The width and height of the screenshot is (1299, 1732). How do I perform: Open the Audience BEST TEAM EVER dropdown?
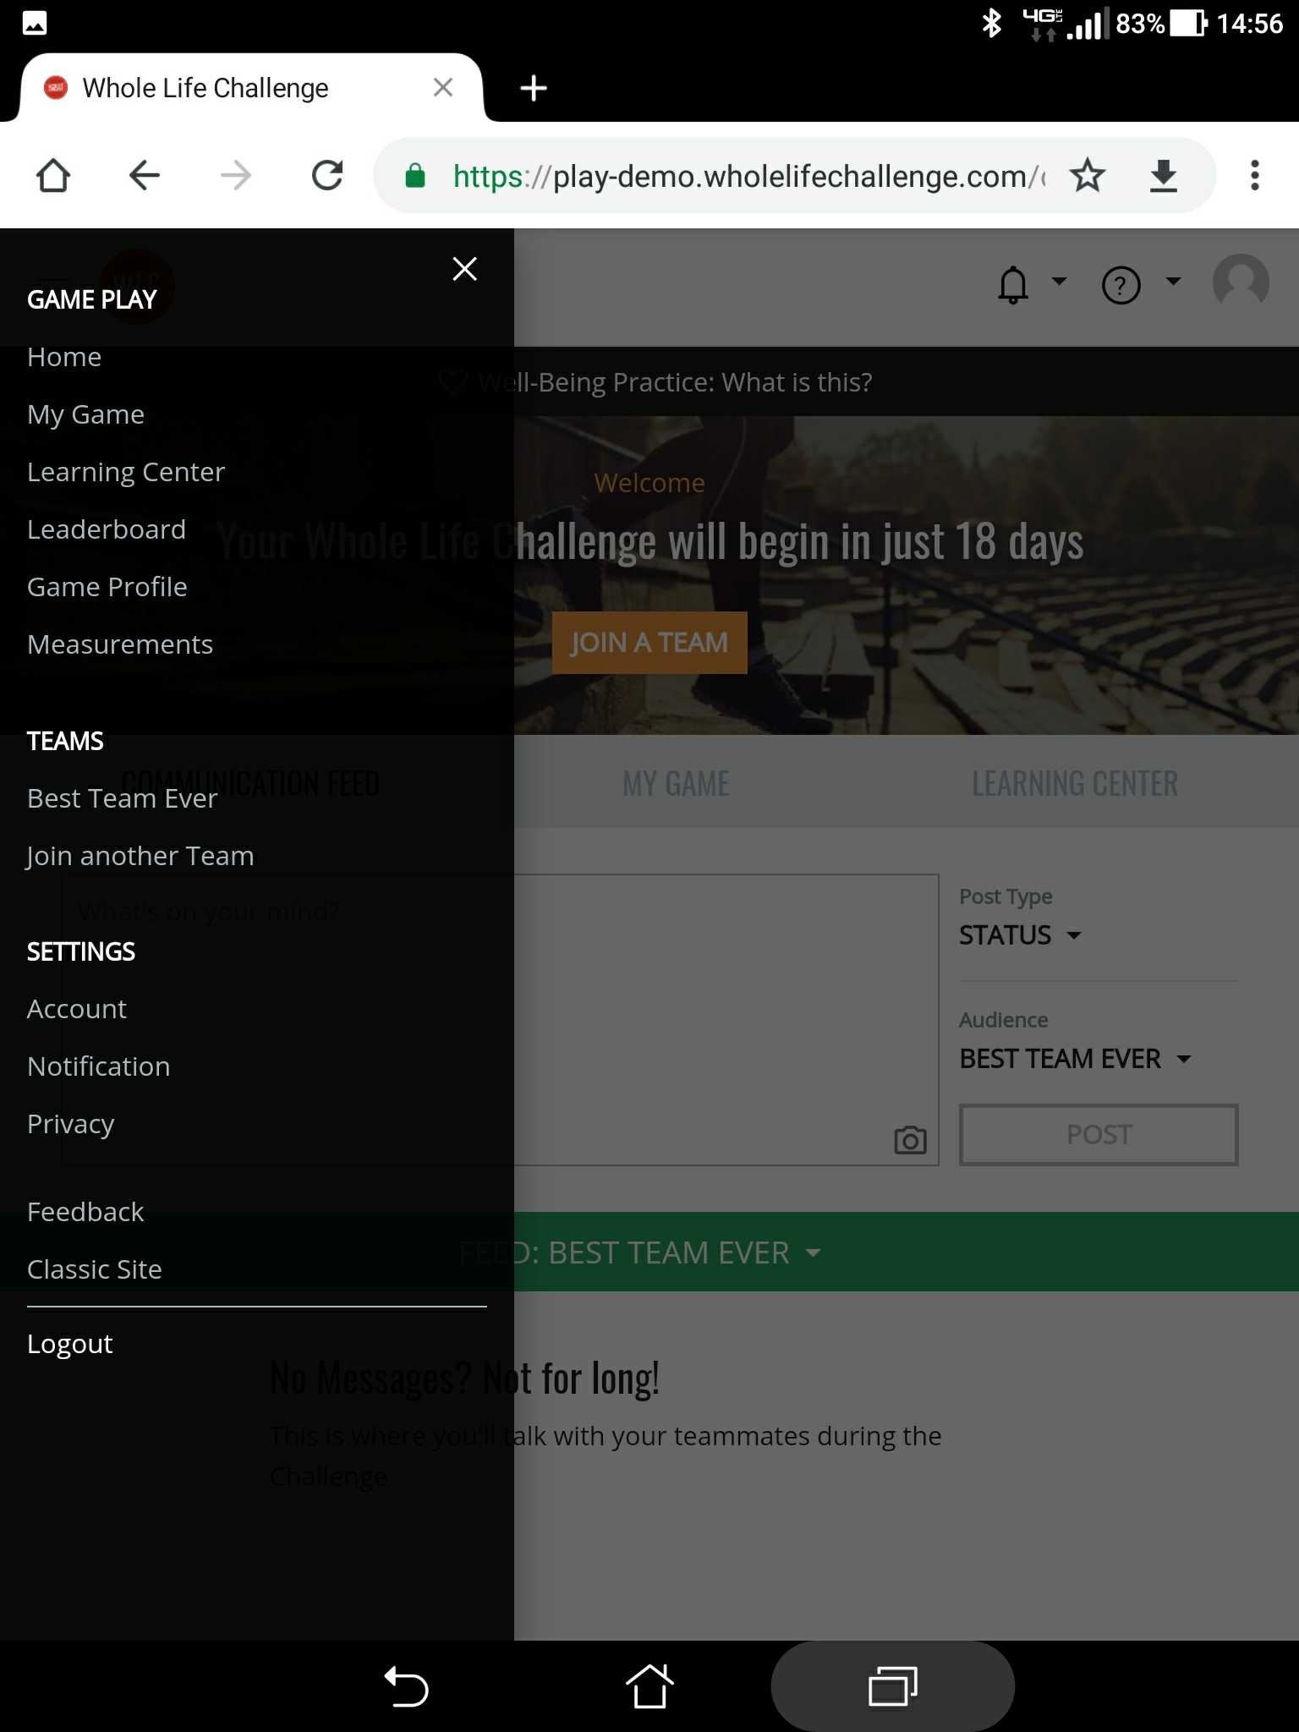point(1076,1059)
